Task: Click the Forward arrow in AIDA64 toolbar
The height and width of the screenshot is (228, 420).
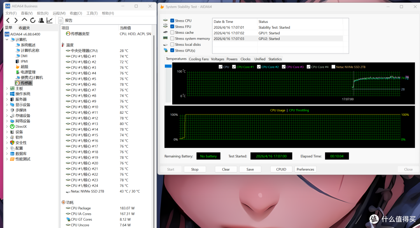Action: pos(16,20)
